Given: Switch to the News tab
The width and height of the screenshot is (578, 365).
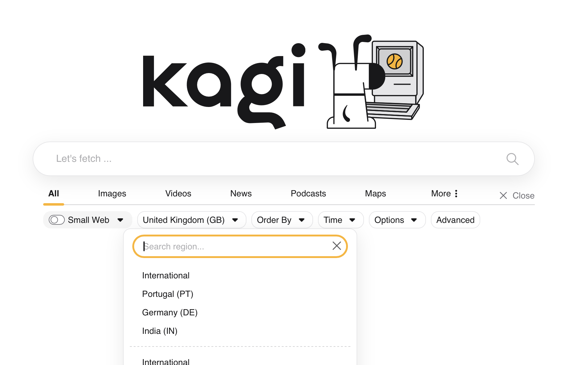Looking at the screenshot, I should click(x=241, y=193).
